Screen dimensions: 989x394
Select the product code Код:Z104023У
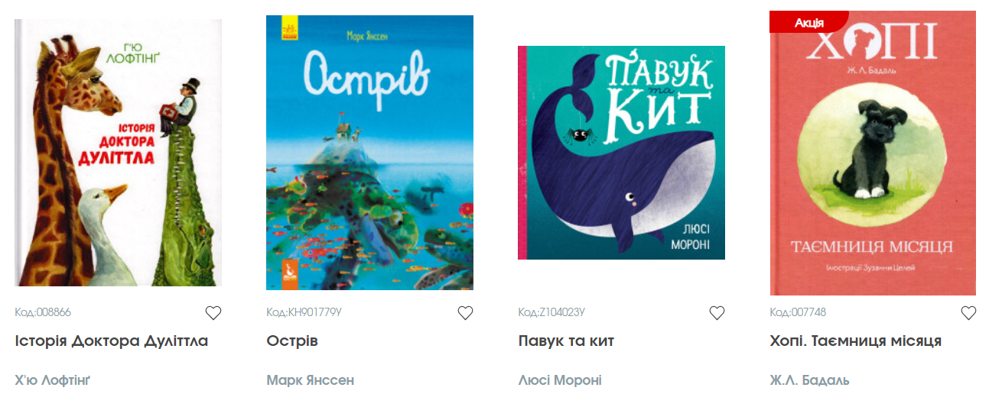pos(551,312)
